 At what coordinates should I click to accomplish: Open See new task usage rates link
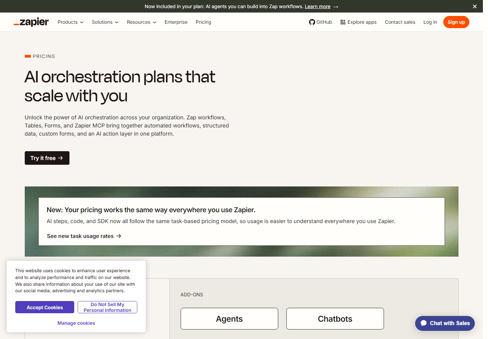[x=84, y=236]
